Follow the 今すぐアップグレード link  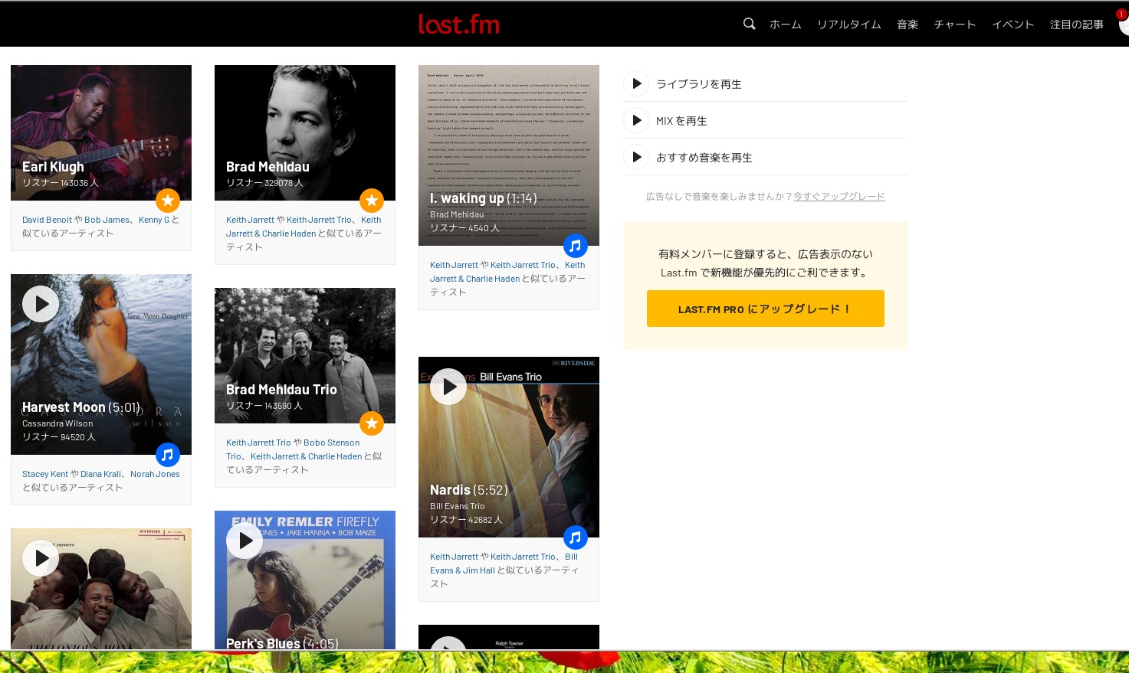point(839,197)
